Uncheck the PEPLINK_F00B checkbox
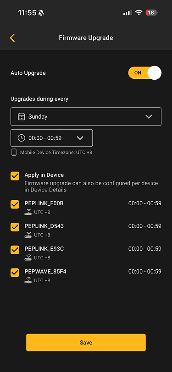This screenshot has height=372, width=172. pyautogui.click(x=15, y=204)
